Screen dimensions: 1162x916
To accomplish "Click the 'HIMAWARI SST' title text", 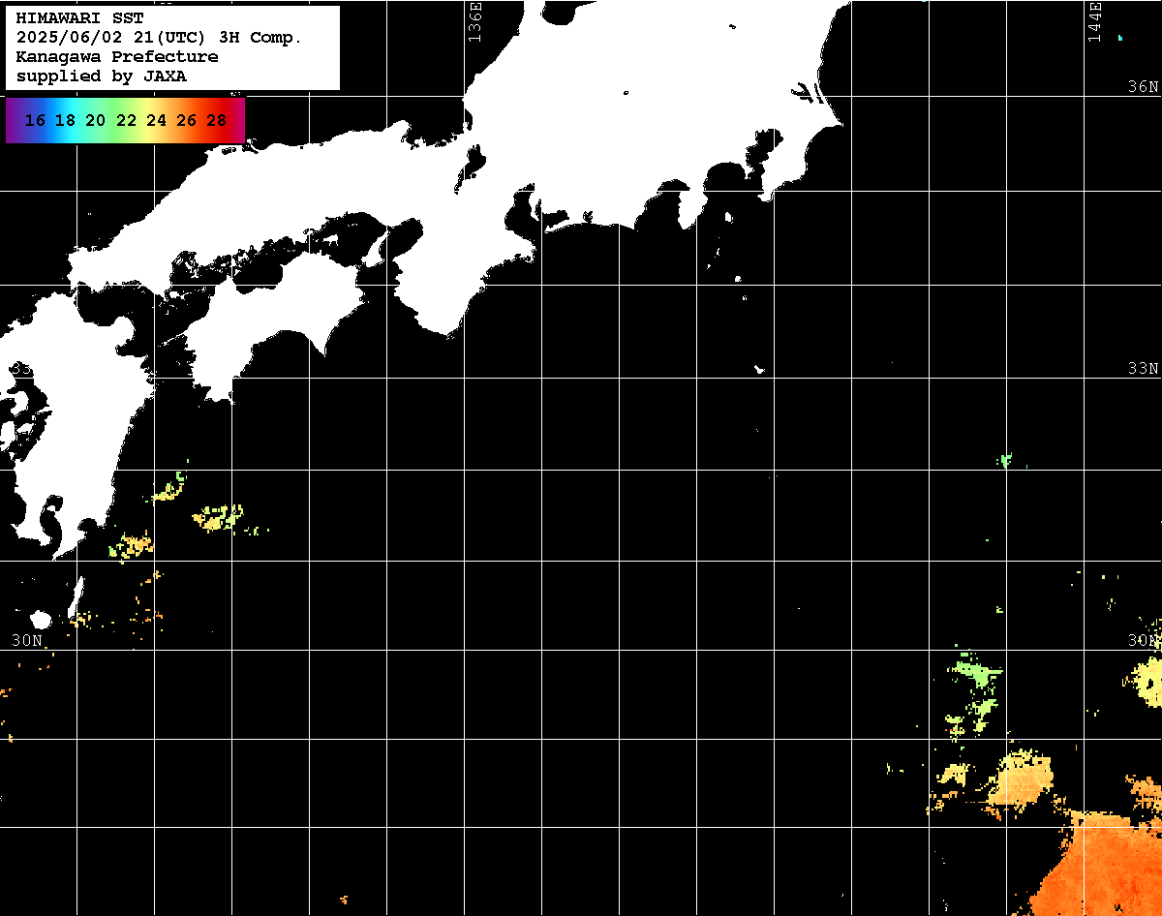I will [x=79, y=18].
